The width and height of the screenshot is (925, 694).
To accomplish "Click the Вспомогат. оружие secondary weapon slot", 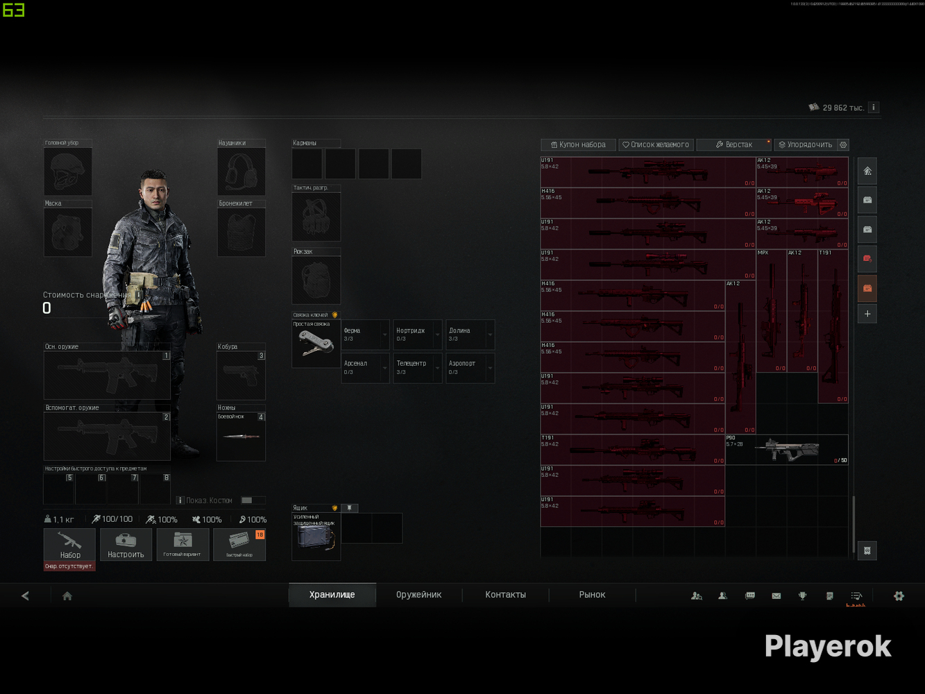I will tap(107, 437).
